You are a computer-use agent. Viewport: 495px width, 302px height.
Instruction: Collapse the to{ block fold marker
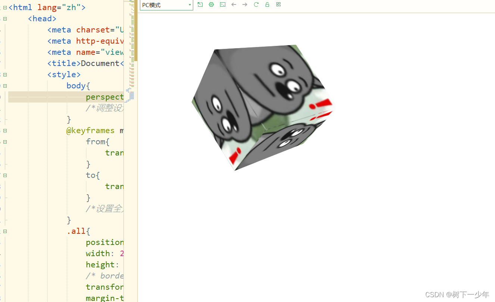click(5, 175)
